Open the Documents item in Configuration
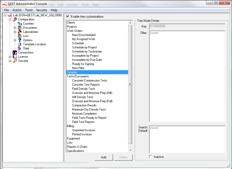232x169 pixels. 21,27
